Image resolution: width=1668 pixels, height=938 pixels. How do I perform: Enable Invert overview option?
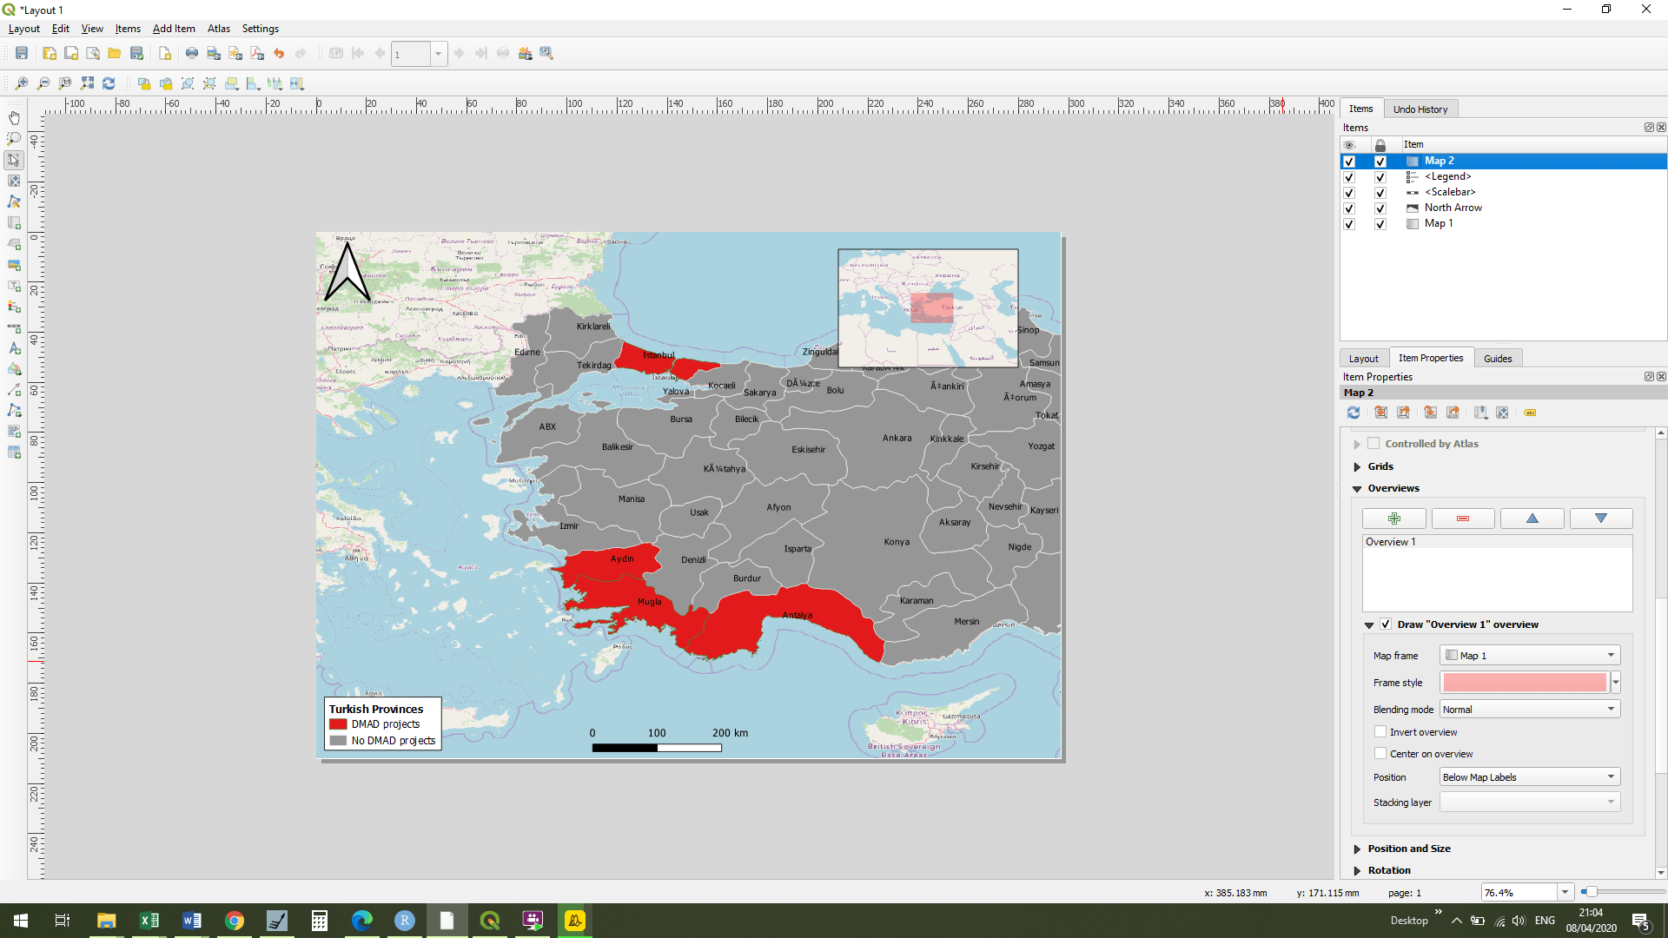pos(1380,731)
